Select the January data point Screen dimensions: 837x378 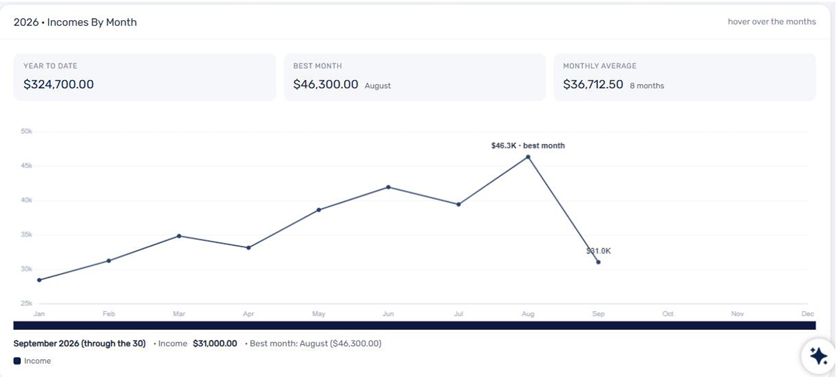(39, 280)
